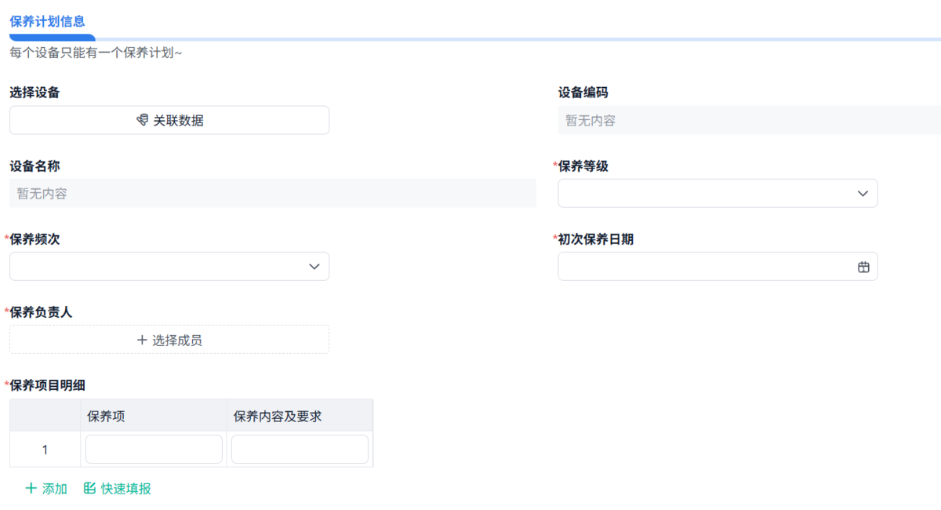This screenshot has width=941, height=510.
Task: Click the 选择成员 button under 保养负责人
Action: [169, 339]
